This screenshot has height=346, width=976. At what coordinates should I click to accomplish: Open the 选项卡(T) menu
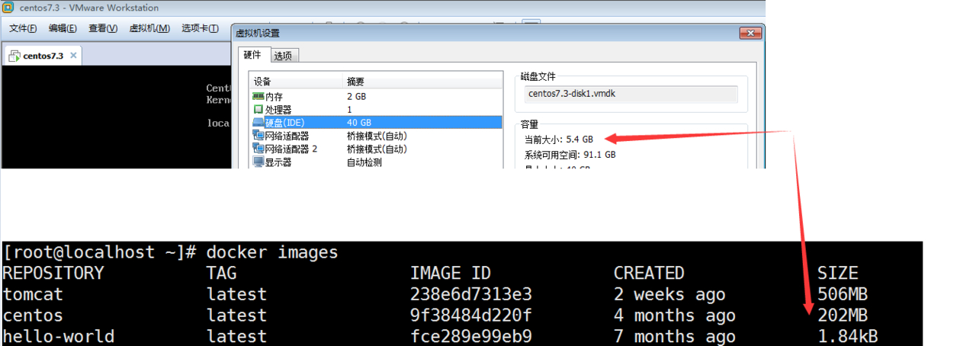point(199,28)
